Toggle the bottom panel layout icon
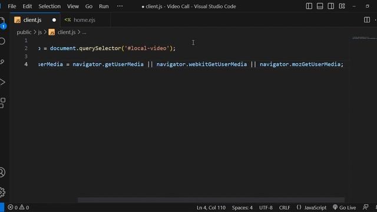Viewport: 377px width, 212px height. pos(320,6)
